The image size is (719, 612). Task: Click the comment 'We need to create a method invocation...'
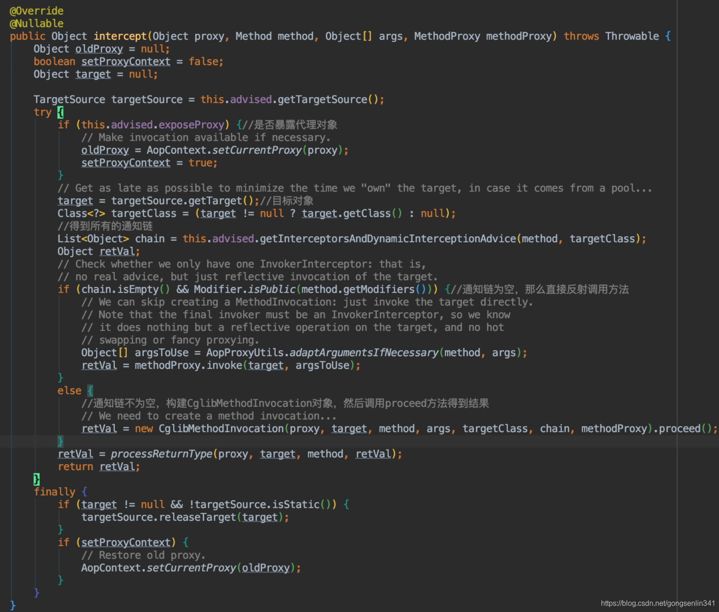[x=209, y=416]
